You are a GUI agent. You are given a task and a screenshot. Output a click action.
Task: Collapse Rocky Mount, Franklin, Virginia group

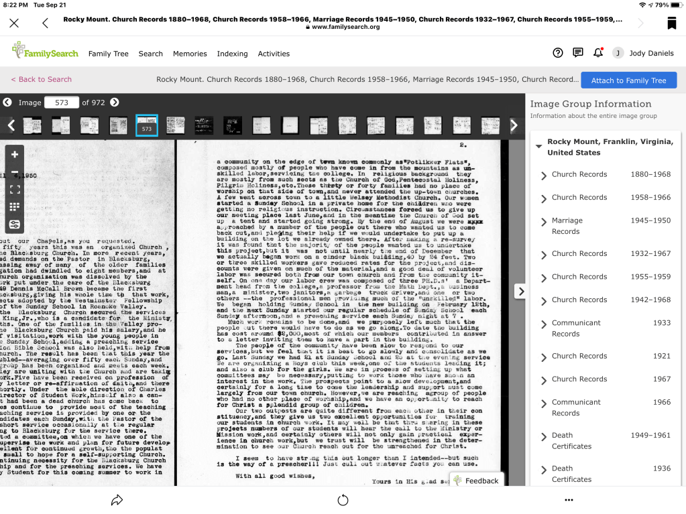[538, 146]
